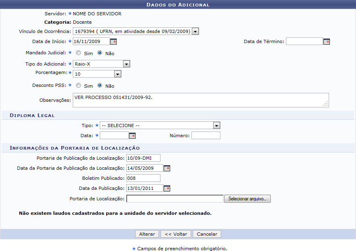Select Sim for Mandado Judicial

[x=78, y=53]
